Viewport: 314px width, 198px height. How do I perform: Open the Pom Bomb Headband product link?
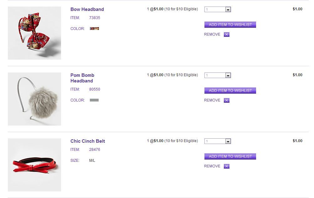click(82, 78)
